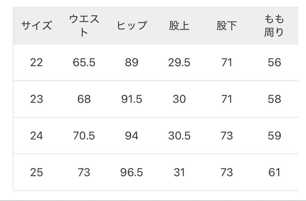Select hip value 91.5
Image resolution: width=306 pixels, height=201 pixels.
coord(132,99)
